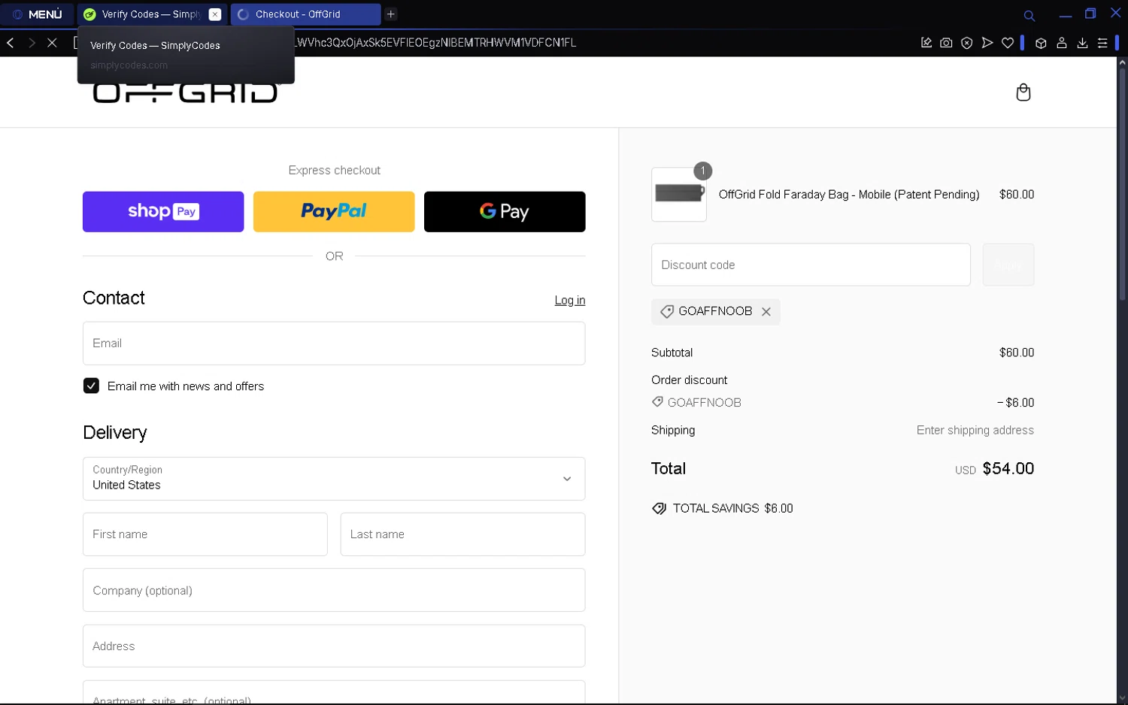Click the Log in link
1128x705 pixels.
[x=569, y=301]
